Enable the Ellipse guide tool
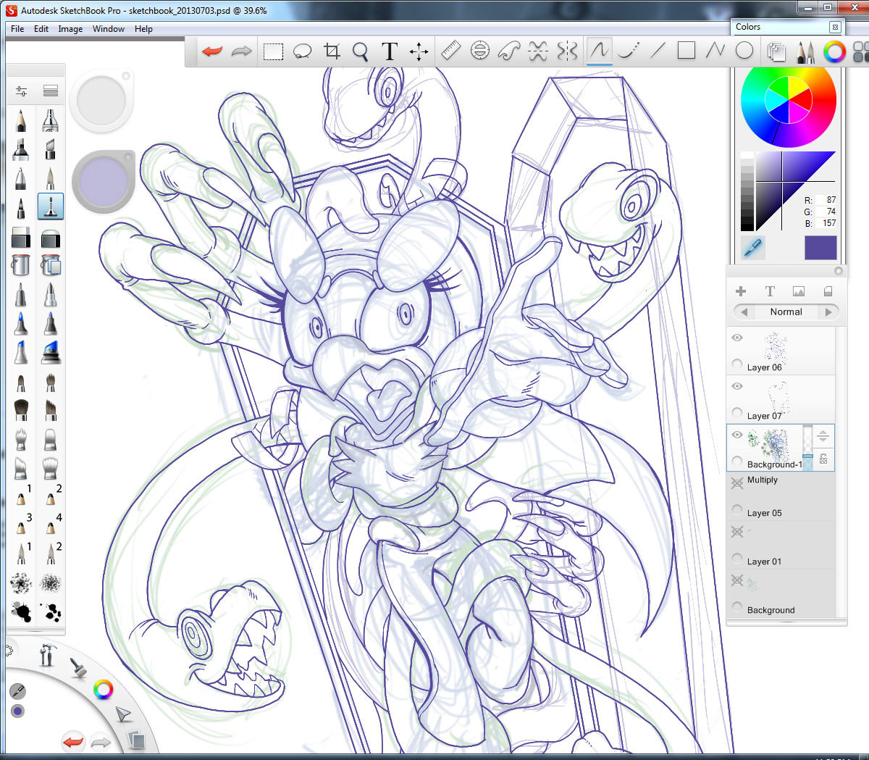This screenshot has width=869, height=760. [x=479, y=51]
